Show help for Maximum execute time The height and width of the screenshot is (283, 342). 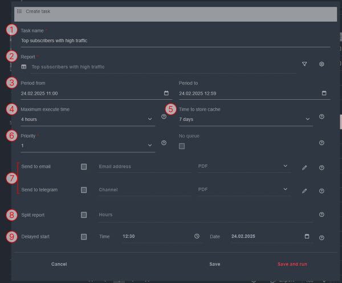[164, 116]
